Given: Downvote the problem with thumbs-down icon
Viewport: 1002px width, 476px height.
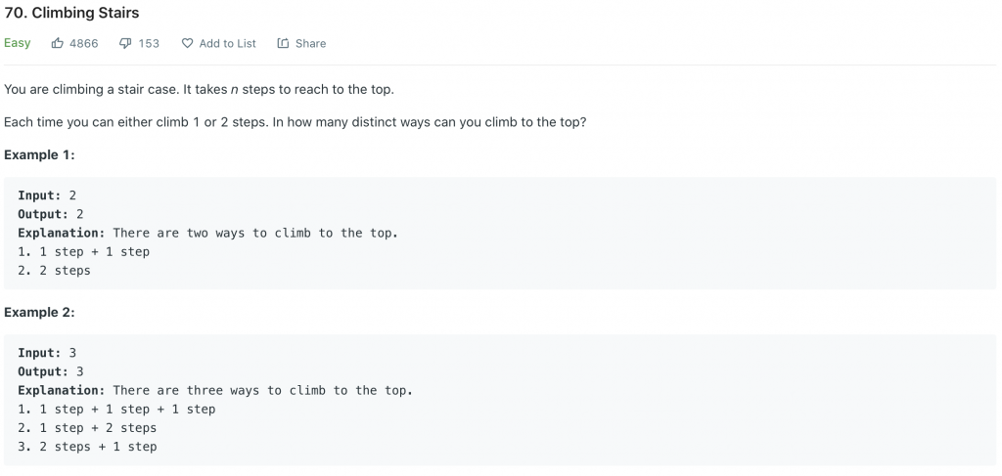Looking at the screenshot, I should click(125, 43).
